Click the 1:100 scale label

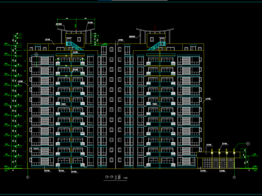pos(126,178)
